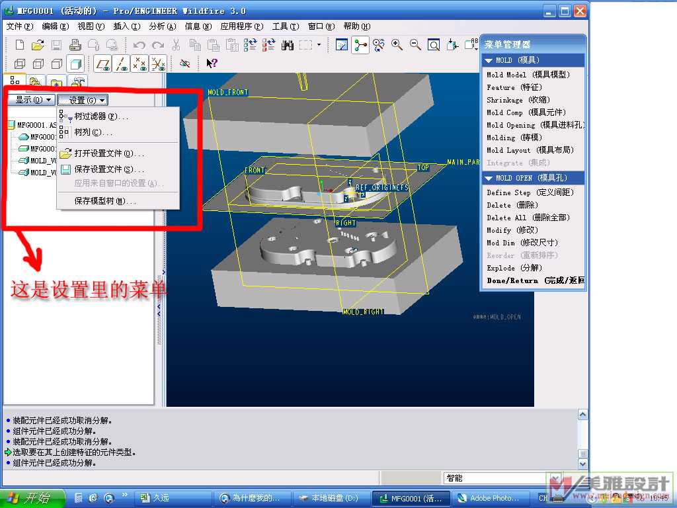Choose 树列(C) from the settings menu
Screen dimensions: 677x508
tap(118, 132)
